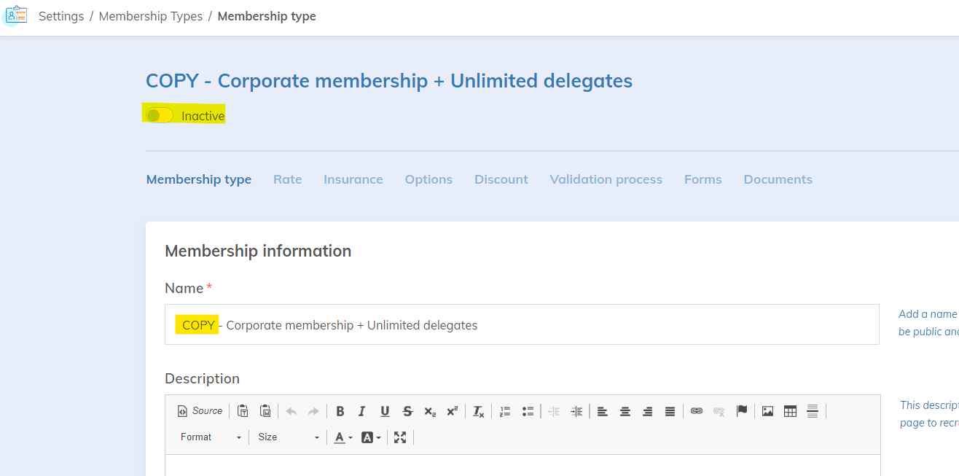Click into the Name input field
959x476 pixels.
pyautogui.click(x=522, y=325)
